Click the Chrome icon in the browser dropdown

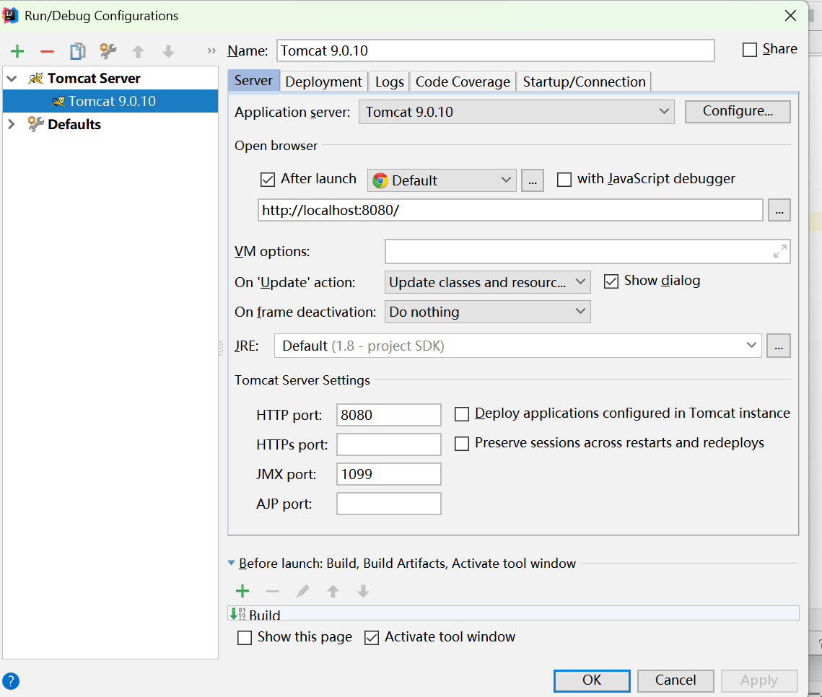380,180
